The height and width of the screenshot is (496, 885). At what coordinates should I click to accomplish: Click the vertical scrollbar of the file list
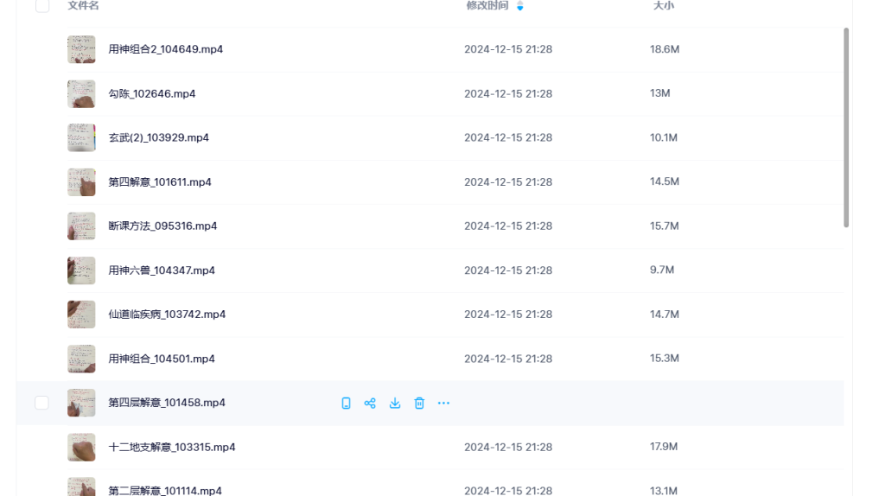point(846,128)
